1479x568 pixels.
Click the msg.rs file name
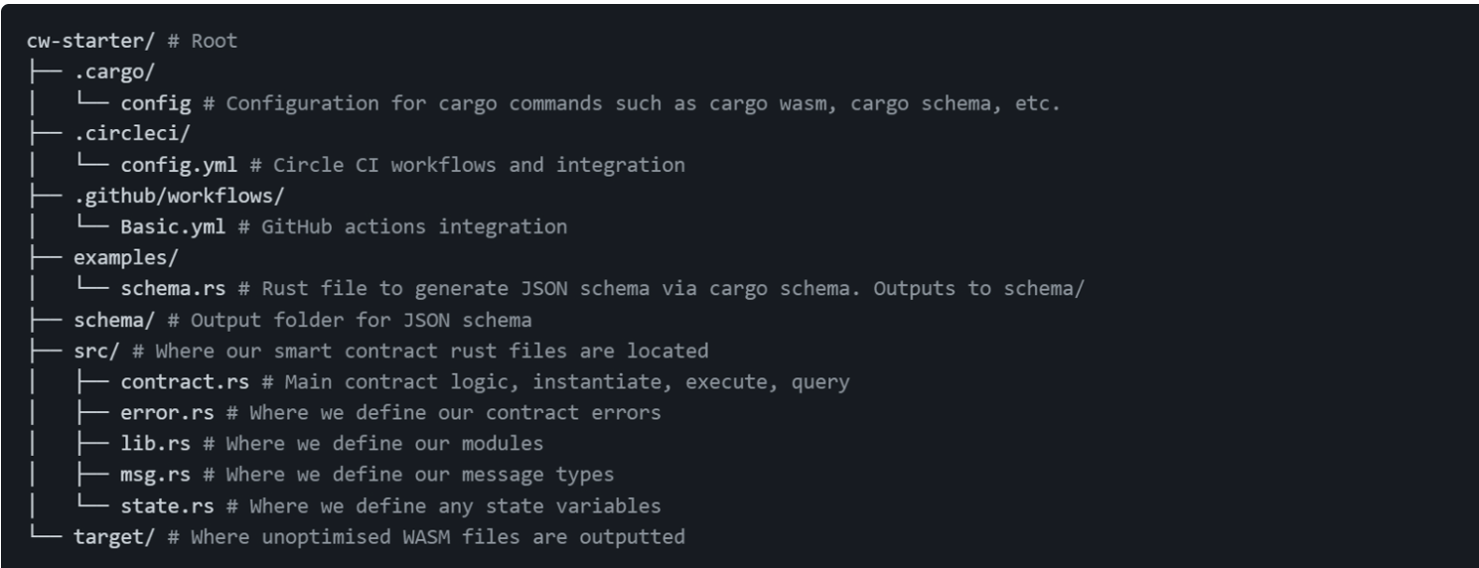click(x=156, y=474)
